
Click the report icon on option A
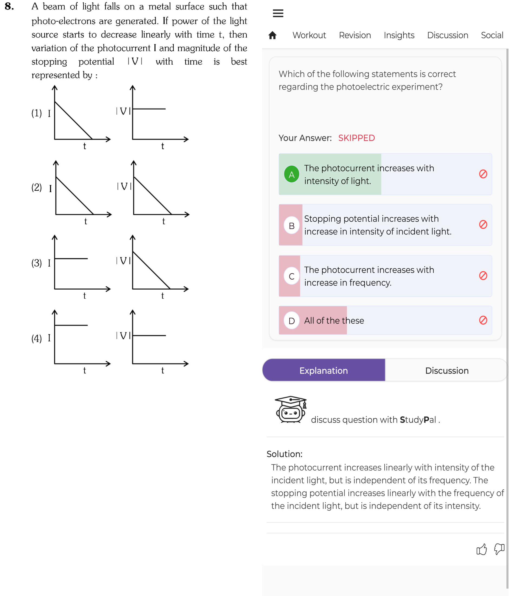point(483,174)
